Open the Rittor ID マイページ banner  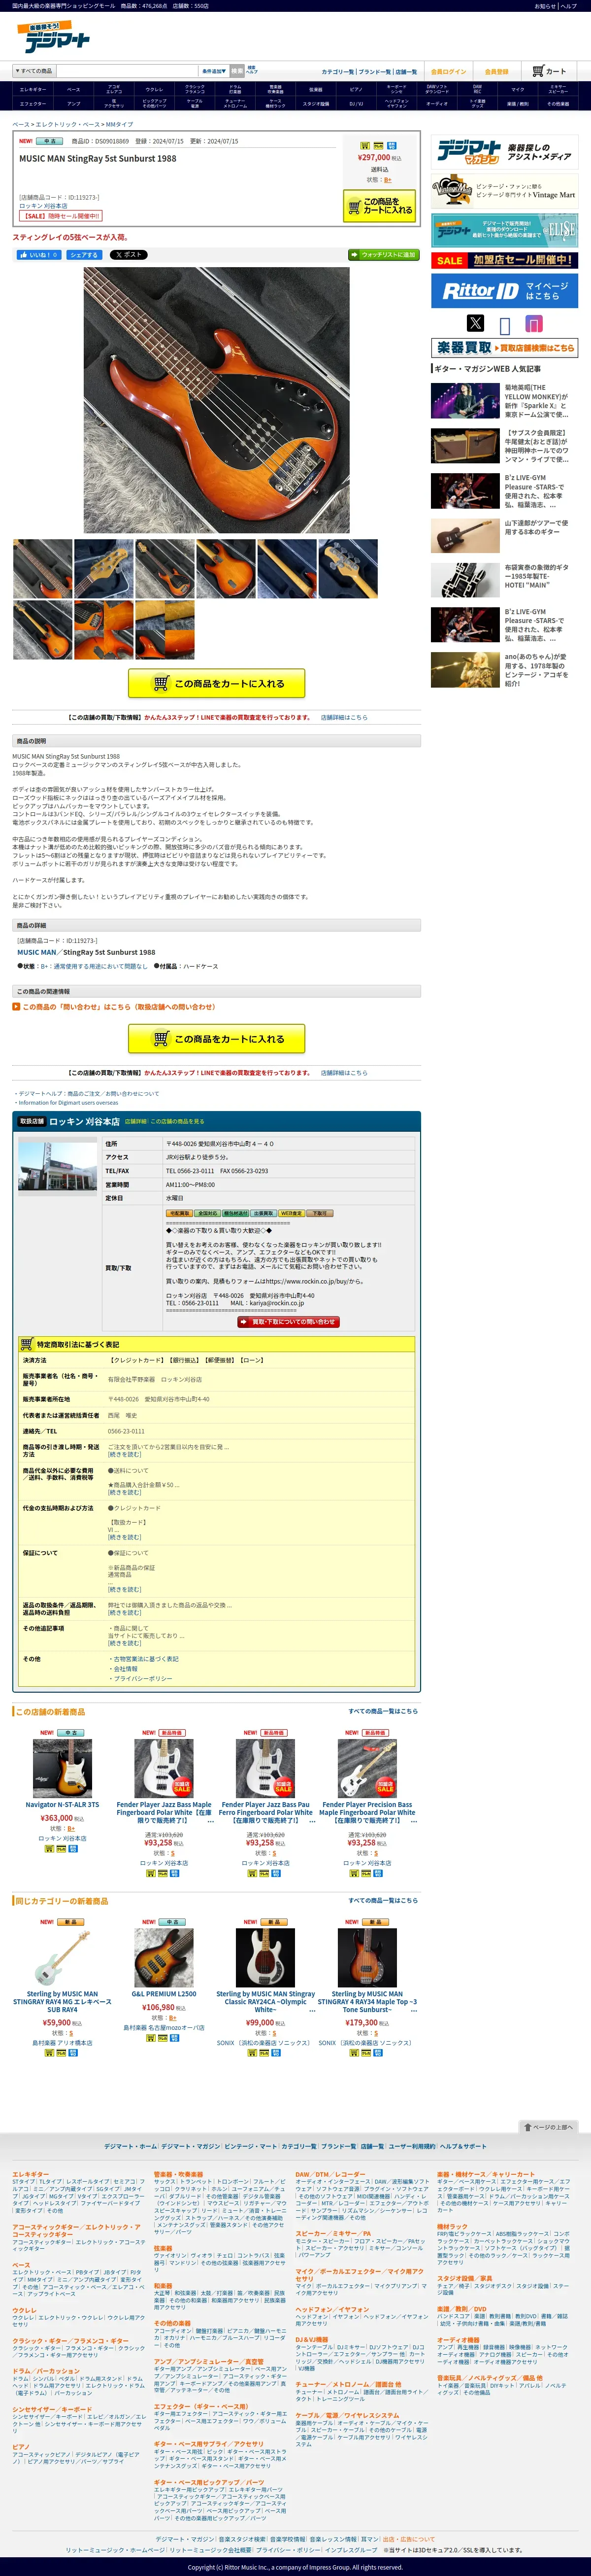tap(504, 291)
